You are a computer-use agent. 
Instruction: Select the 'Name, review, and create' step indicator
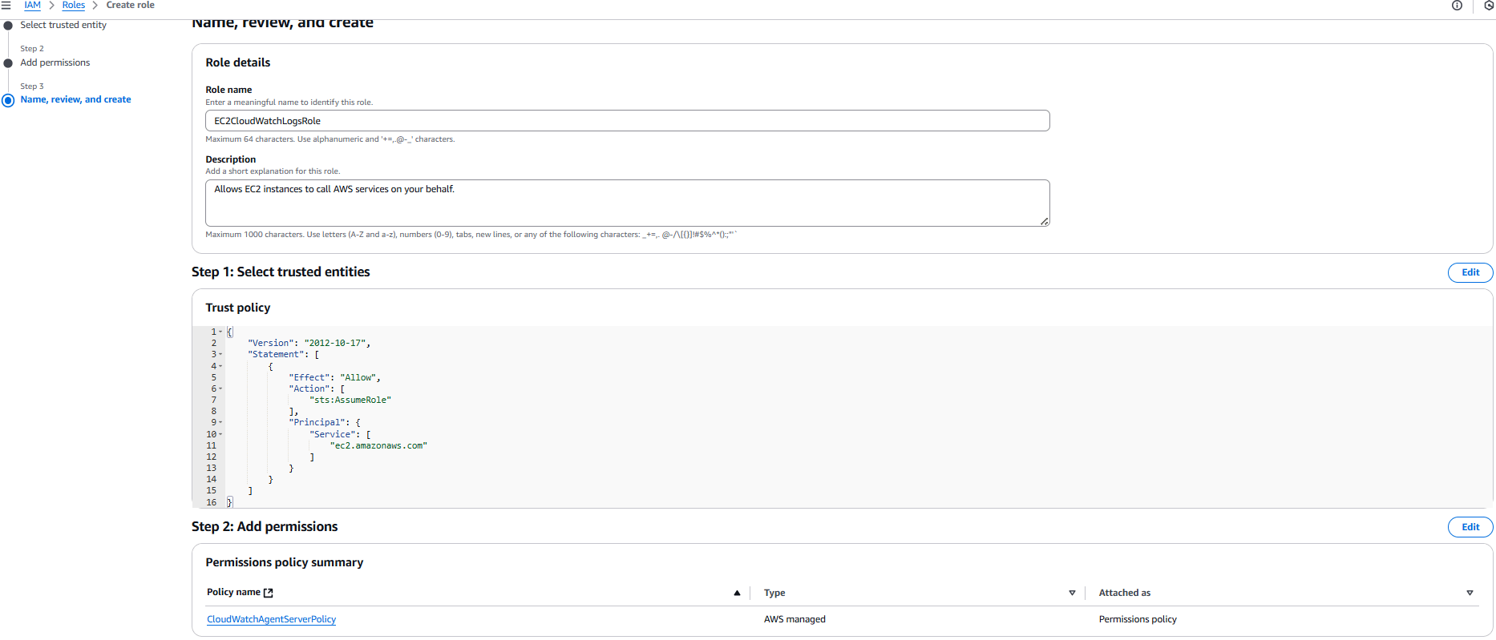9,100
